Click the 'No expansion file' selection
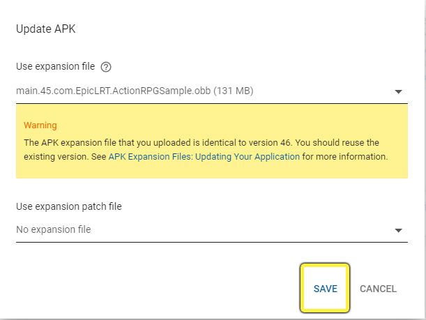426x320 pixels. [54, 229]
